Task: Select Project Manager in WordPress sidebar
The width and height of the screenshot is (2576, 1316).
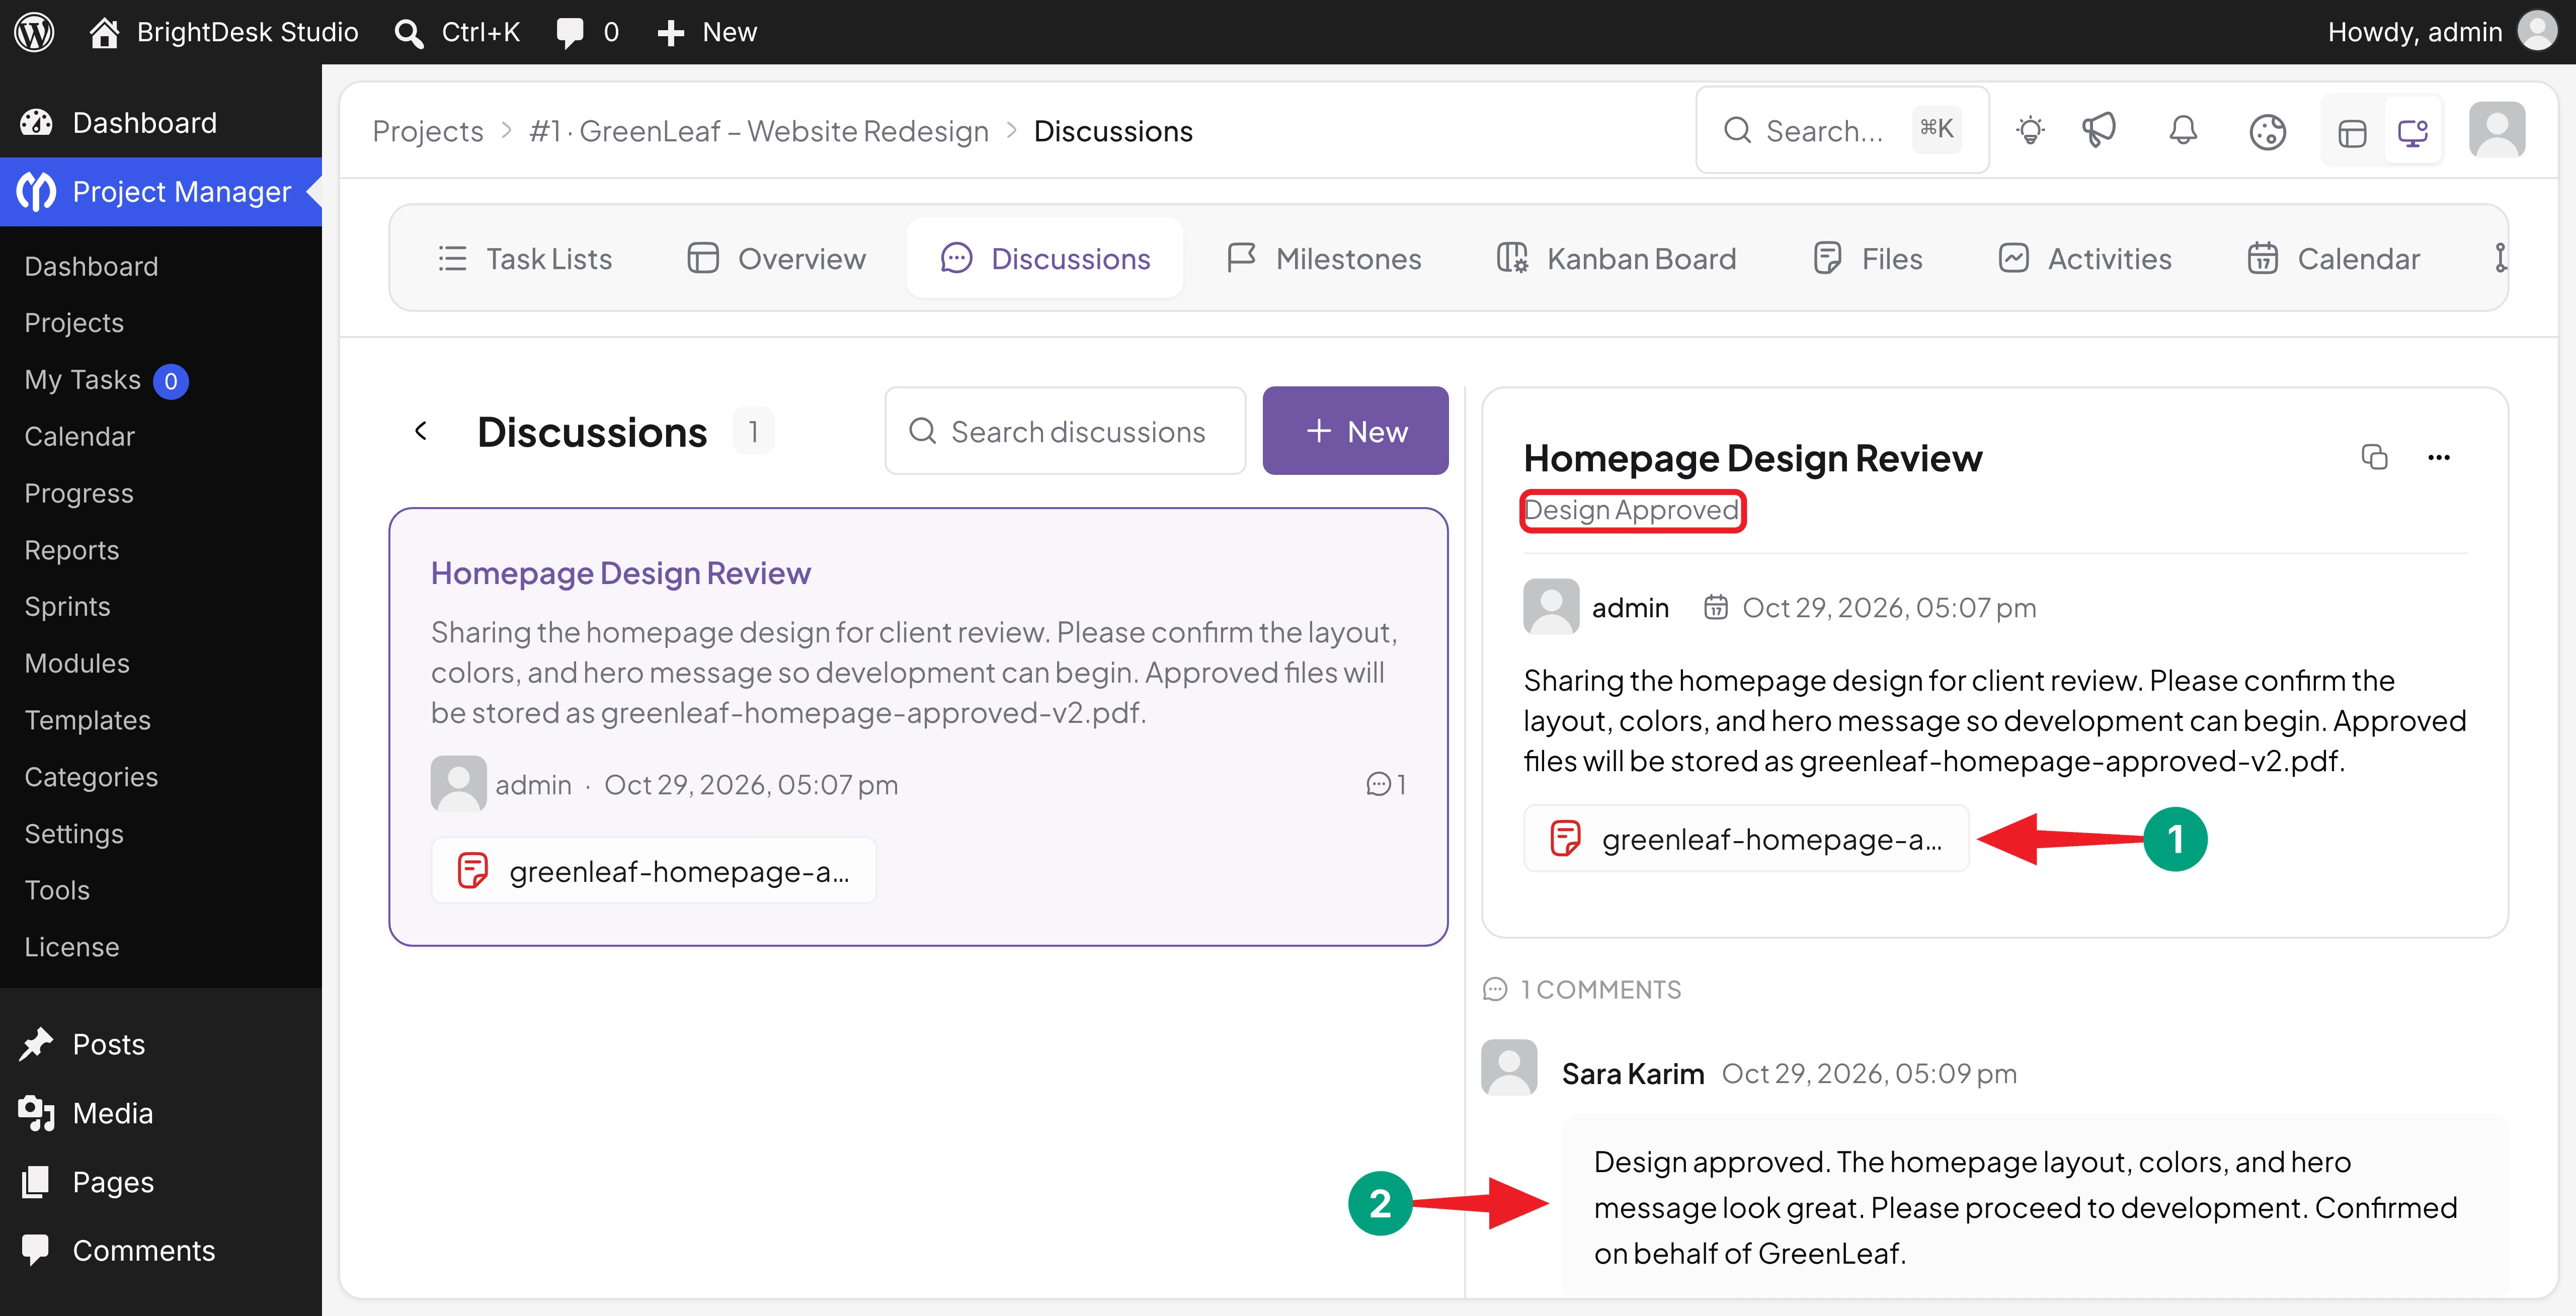Action: (x=161, y=192)
